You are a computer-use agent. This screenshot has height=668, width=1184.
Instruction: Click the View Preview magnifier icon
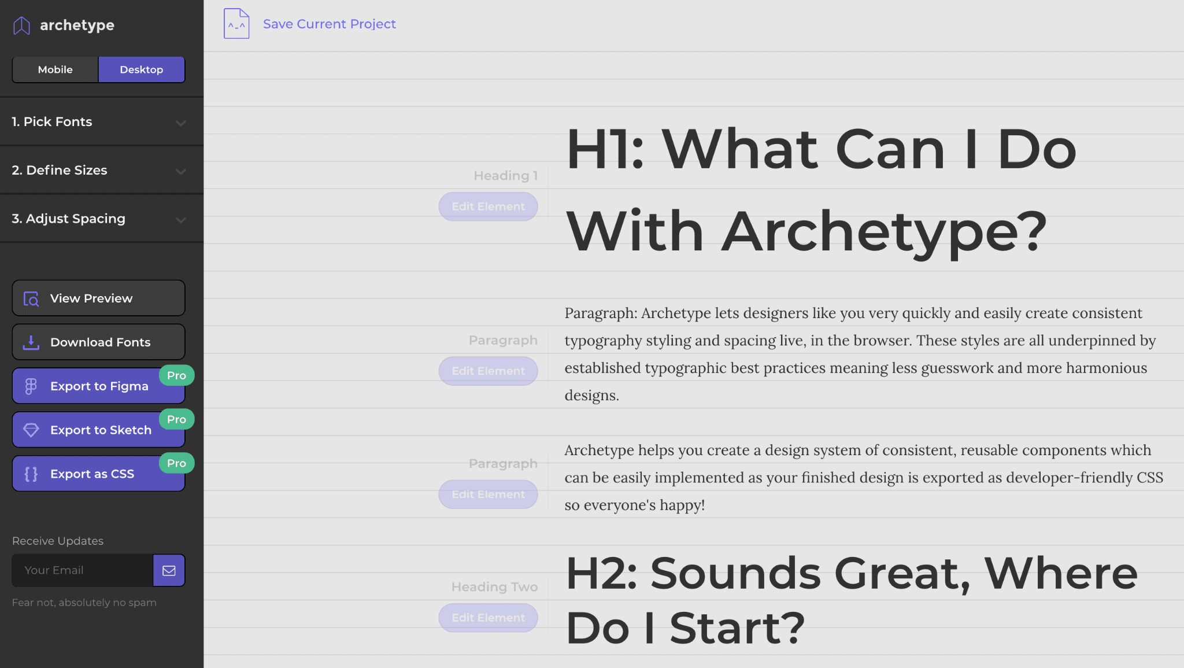(31, 298)
